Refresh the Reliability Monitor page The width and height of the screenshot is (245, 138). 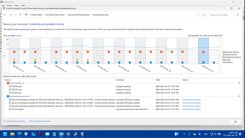coord(204,15)
